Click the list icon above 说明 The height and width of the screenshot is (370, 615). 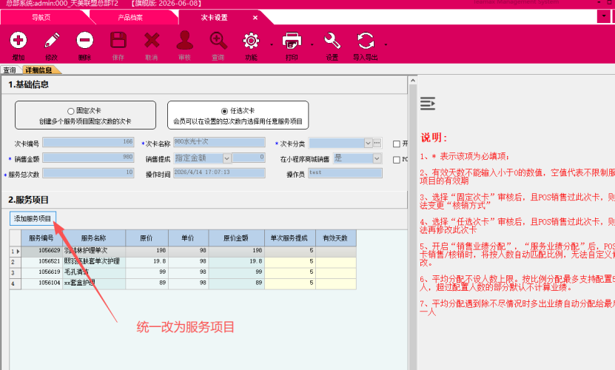[x=428, y=104]
